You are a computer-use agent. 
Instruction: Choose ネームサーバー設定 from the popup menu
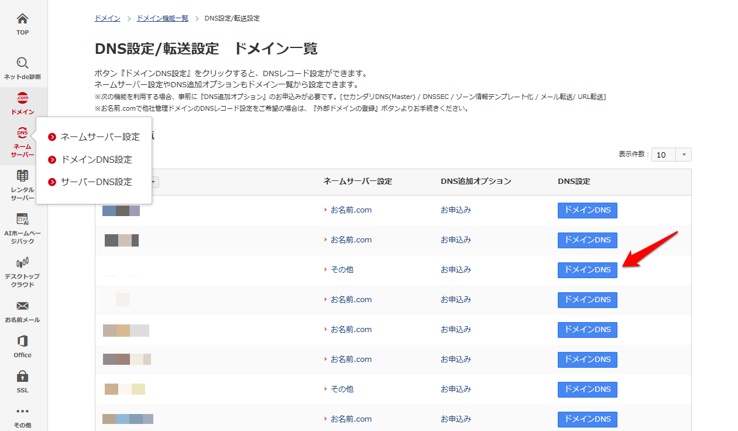coord(100,137)
